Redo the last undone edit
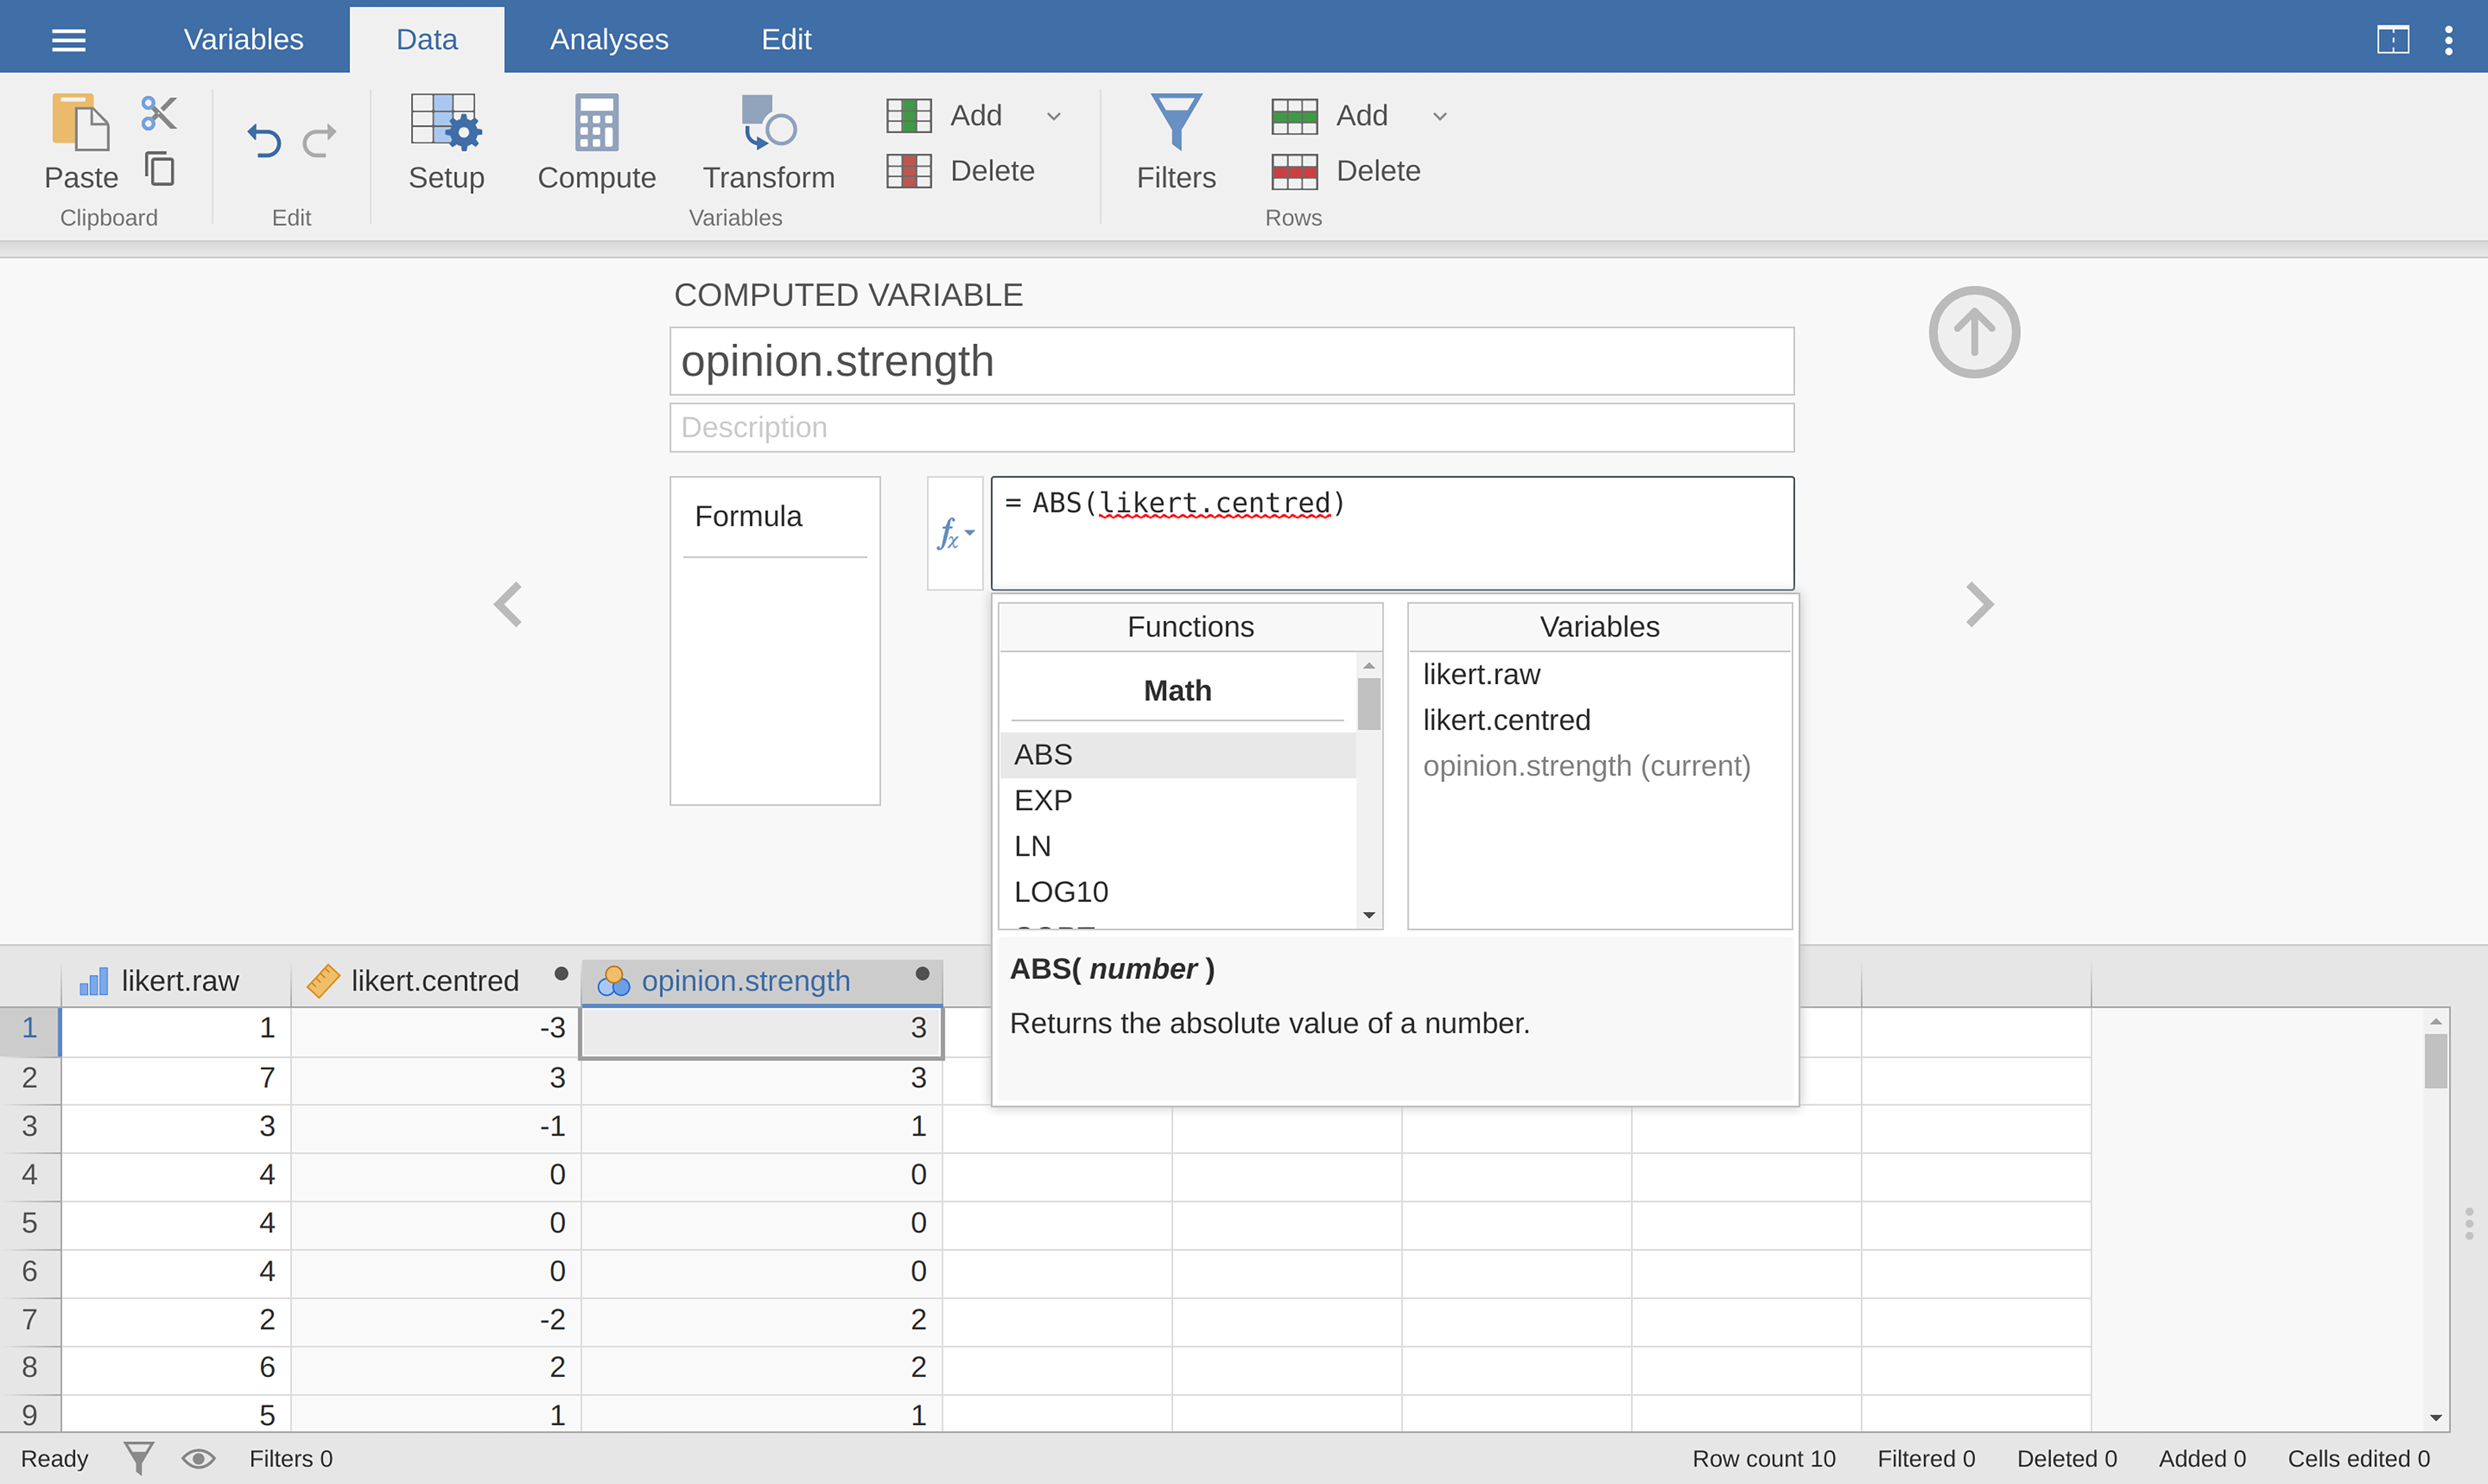Image resolution: width=2488 pixels, height=1484 pixels. click(320, 141)
